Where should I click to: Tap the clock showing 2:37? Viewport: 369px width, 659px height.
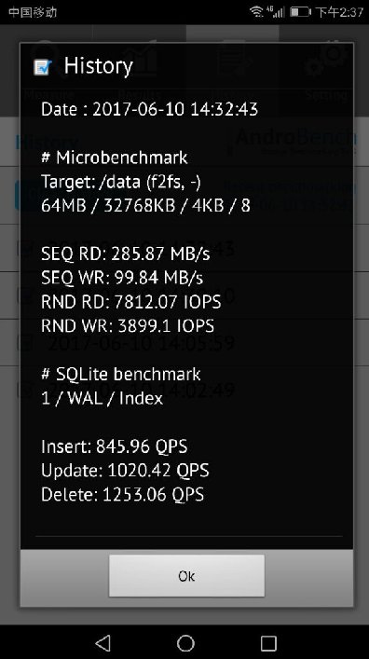click(x=339, y=12)
